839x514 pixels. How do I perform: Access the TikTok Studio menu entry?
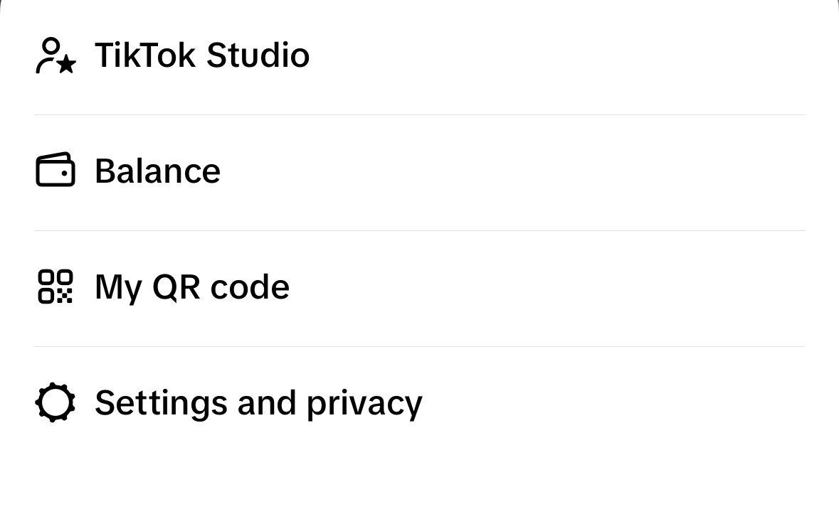click(x=202, y=55)
